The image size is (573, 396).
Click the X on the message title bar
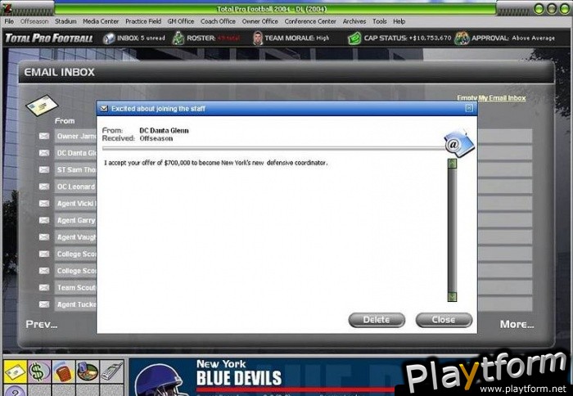pos(469,108)
